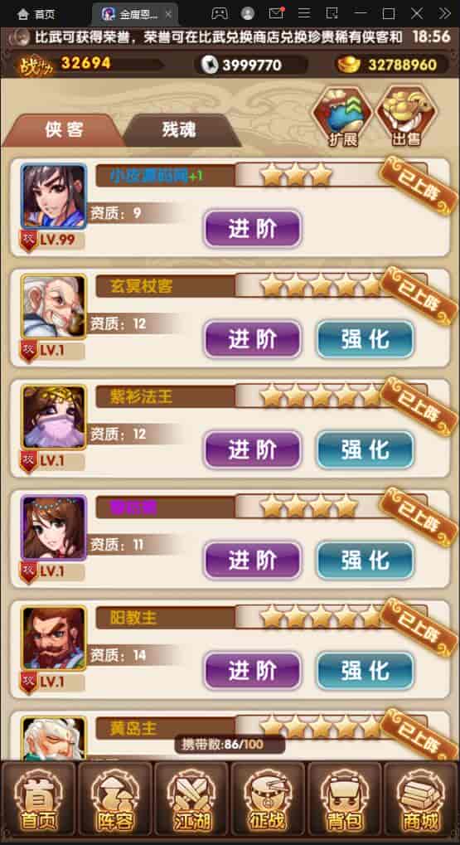The image size is (460, 845).
Task: Open the hamburger menu in title bar
Action: coord(304,13)
